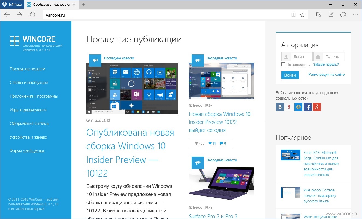Open 'Форум сообщества' section
Image resolution: width=362 pixels, height=219 pixels.
pyautogui.click(x=27, y=151)
